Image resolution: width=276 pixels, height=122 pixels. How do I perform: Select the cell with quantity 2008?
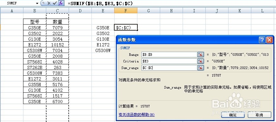pos(57,56)
